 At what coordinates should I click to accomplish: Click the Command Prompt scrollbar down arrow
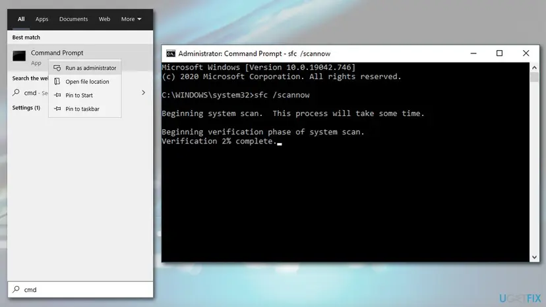[534, 258]
